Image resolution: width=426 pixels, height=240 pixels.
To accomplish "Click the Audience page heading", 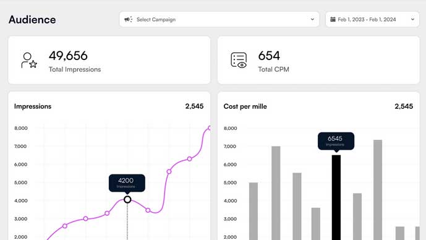I will tap(32, 20).
